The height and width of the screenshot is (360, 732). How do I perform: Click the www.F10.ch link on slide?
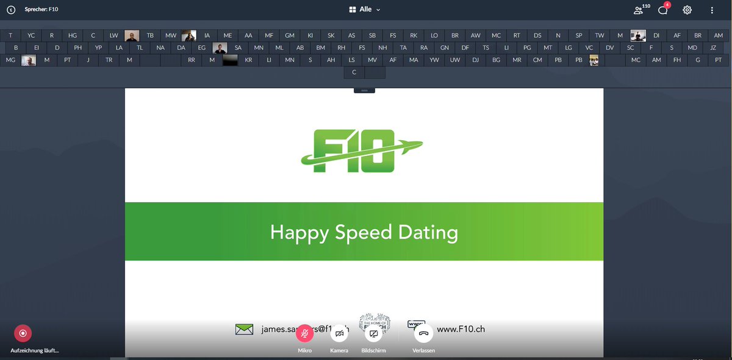pos(461,329)
